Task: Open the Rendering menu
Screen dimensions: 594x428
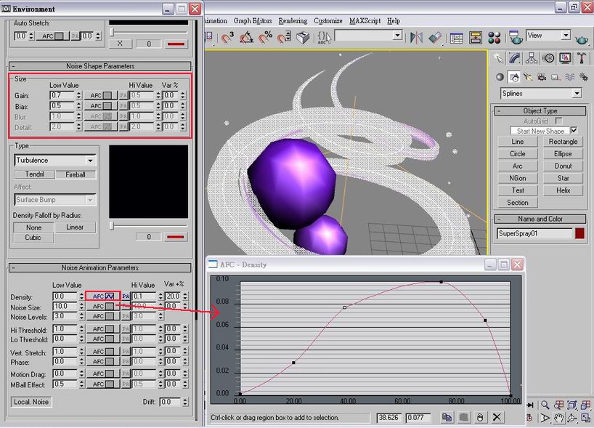Action: click(292, 21)
